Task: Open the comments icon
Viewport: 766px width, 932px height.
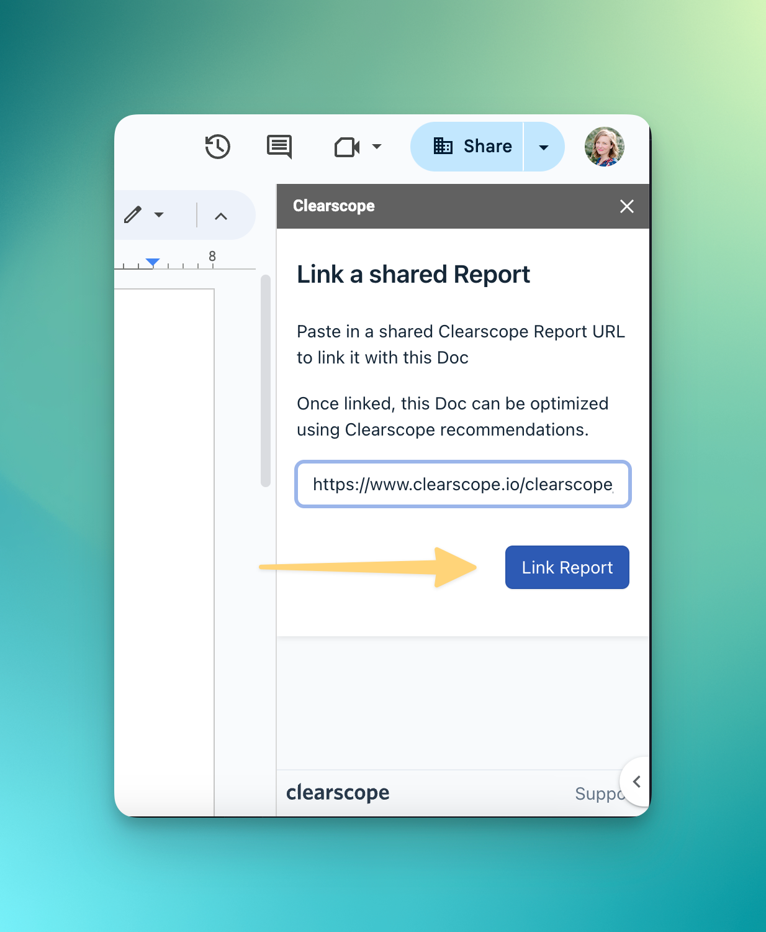Action: [x=279, y=147]
